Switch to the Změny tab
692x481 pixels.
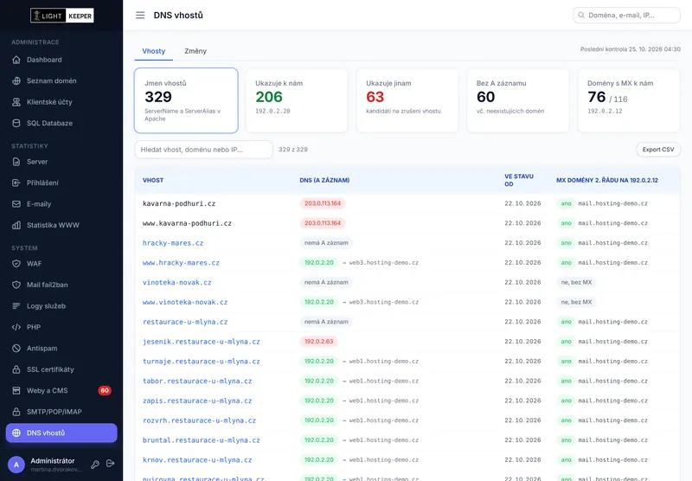tap(195, 51)
